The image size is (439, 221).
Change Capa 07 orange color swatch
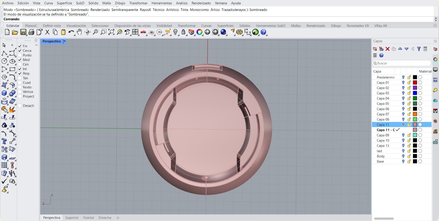(x=415, y=114)
